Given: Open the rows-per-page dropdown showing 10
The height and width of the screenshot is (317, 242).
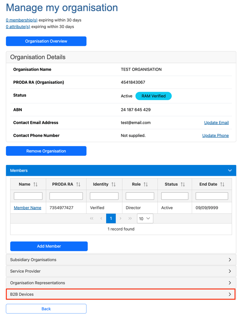Looking at the screenshot, I should click(145, 218).
